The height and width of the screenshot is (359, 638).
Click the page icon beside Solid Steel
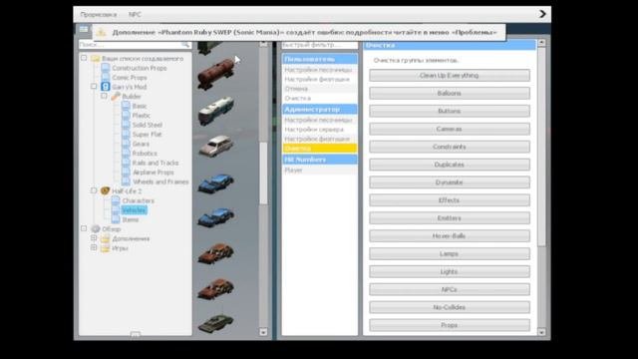tap(126, 125)
